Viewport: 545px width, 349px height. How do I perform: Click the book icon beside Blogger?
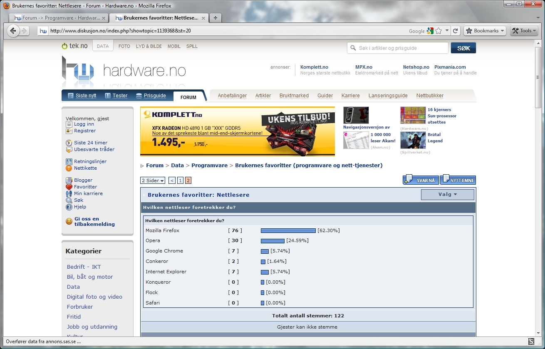69,180
